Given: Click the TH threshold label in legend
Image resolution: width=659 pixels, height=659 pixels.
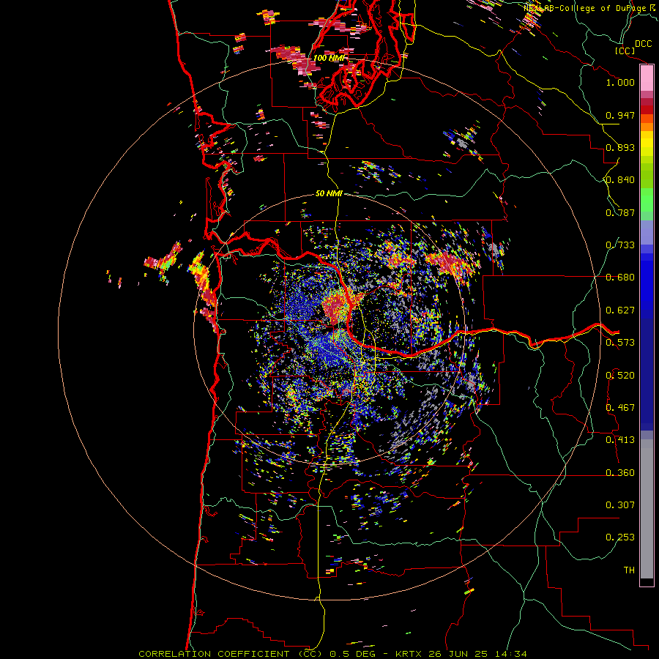Looking at the screenshot, I should (x=629, y=570).
